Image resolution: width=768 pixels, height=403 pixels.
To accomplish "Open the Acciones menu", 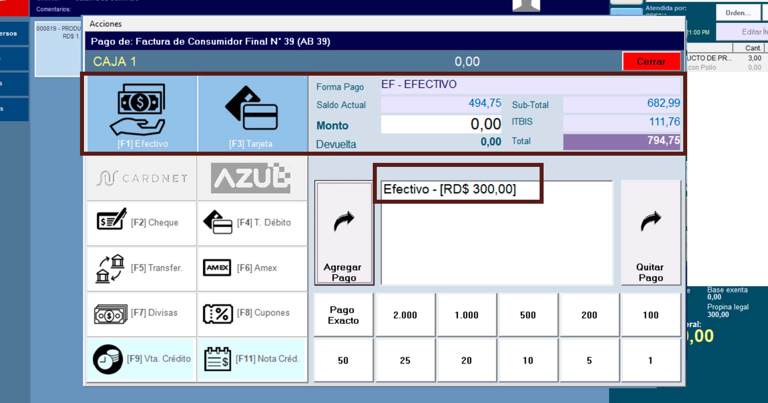I will [x=106, y=24].
